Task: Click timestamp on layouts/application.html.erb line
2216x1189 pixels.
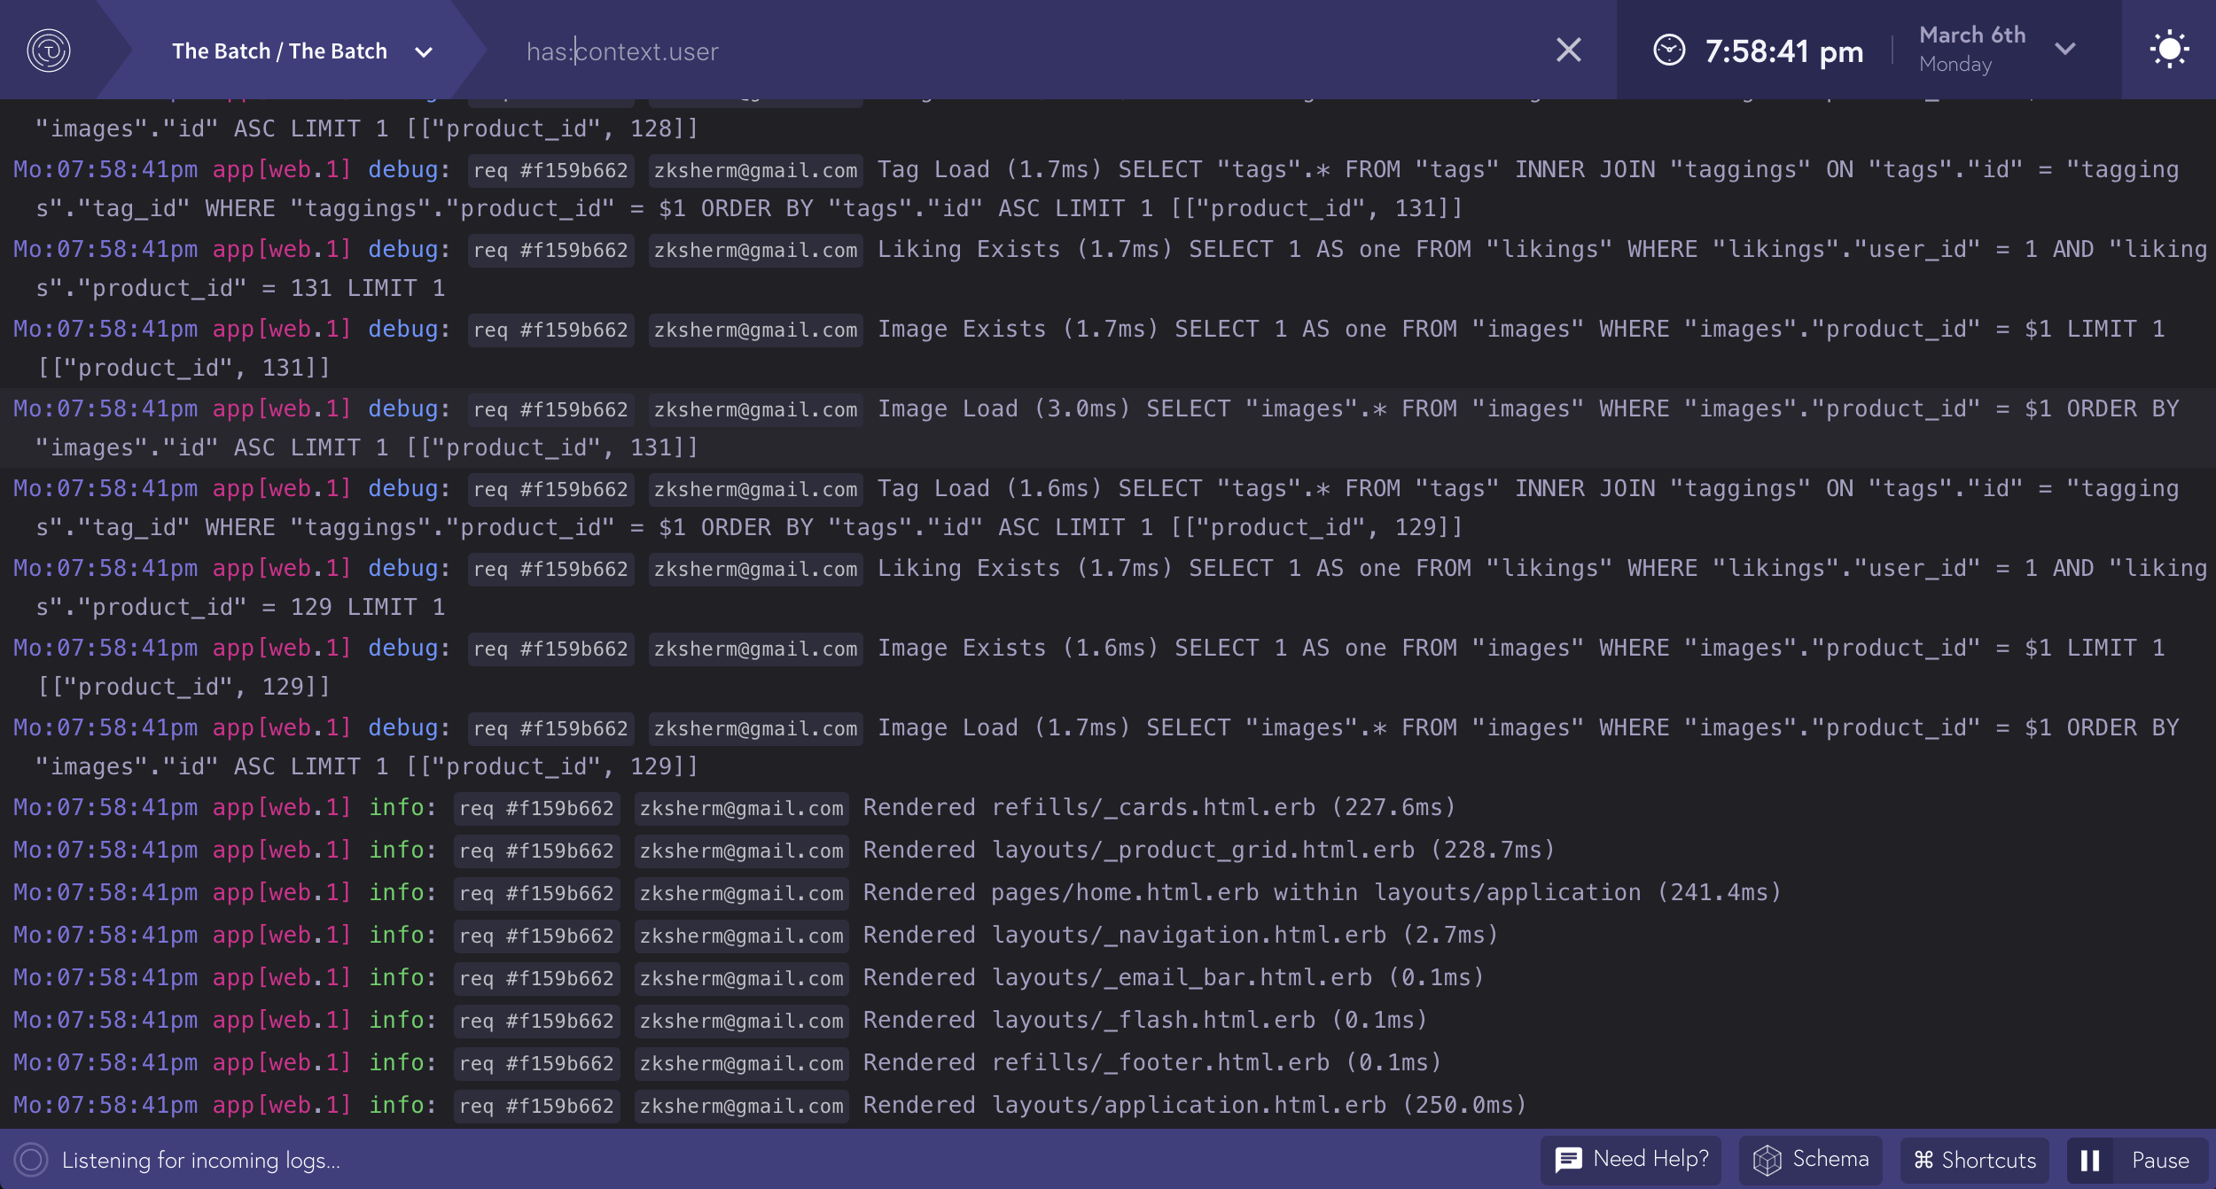Action: point(105,1105)
